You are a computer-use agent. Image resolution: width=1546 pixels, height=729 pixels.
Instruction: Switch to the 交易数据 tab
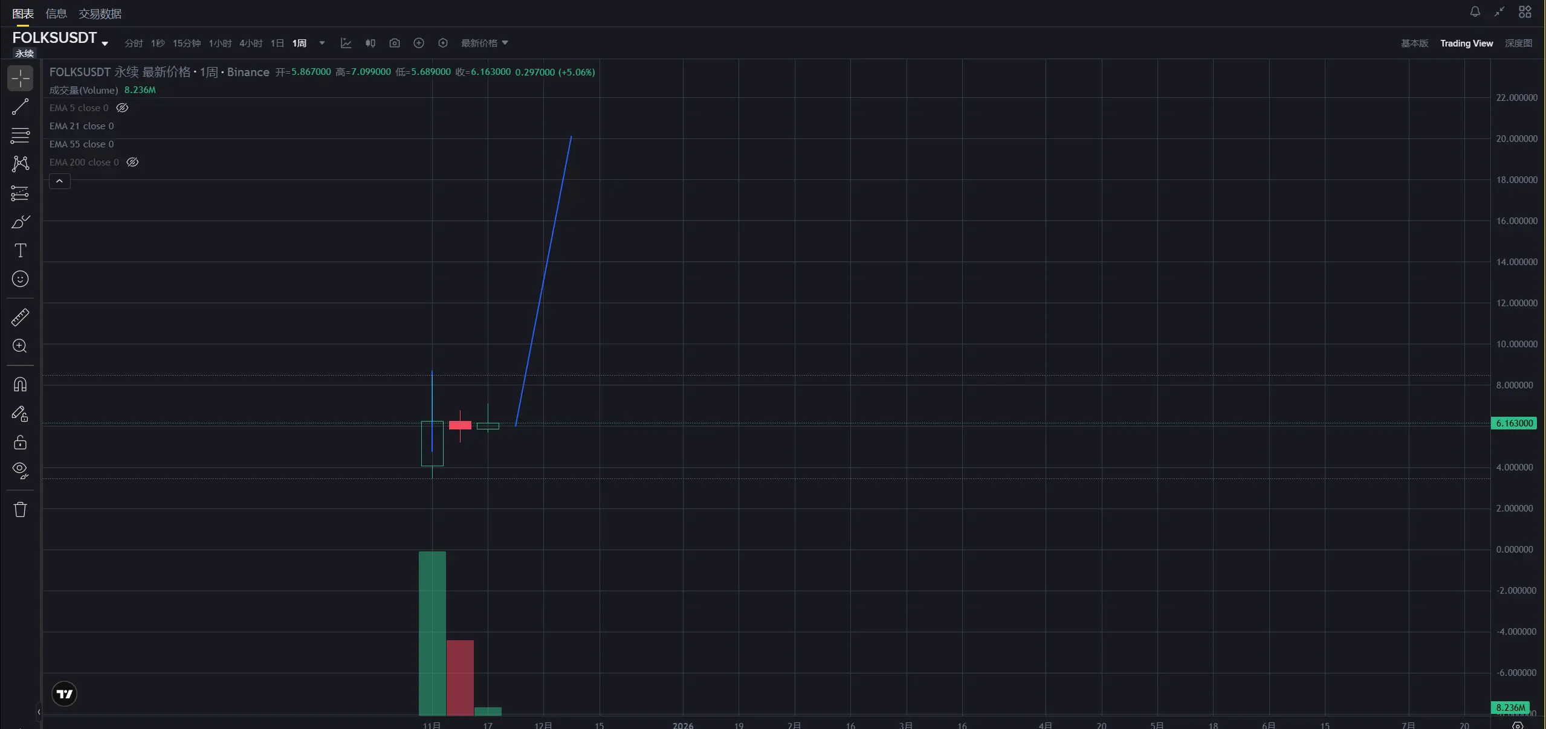(x=100, y=13)
